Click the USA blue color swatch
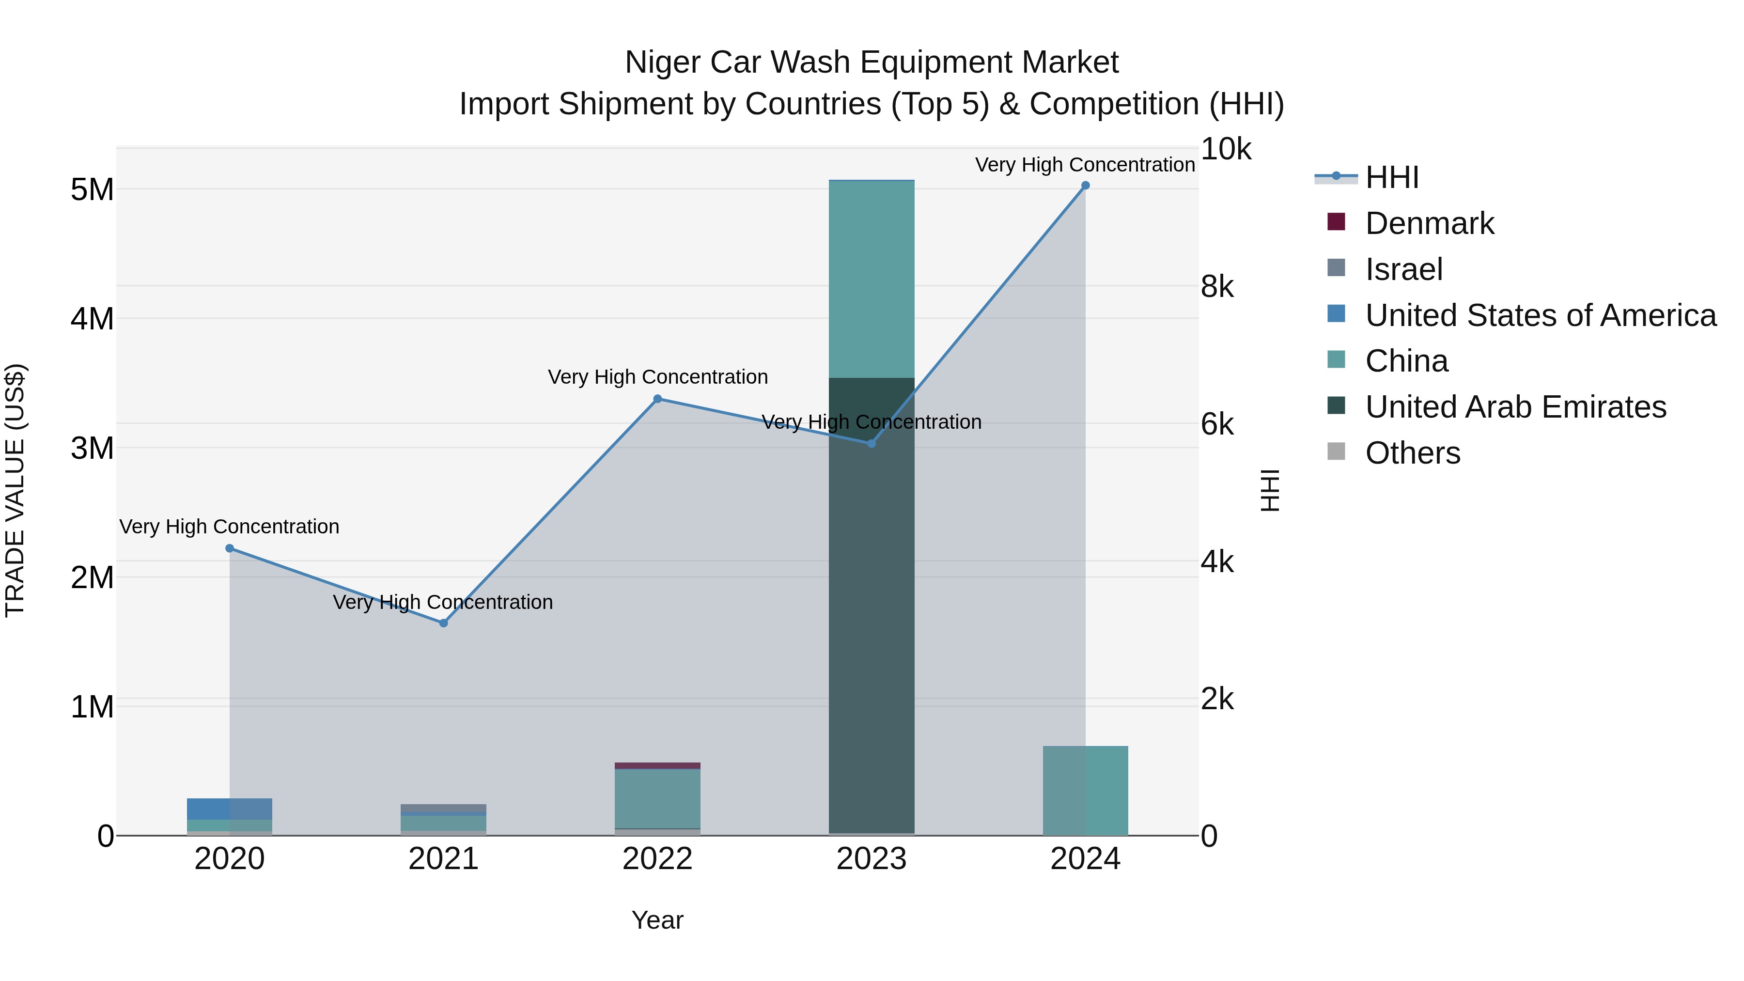 click(x=1337, y=313)
